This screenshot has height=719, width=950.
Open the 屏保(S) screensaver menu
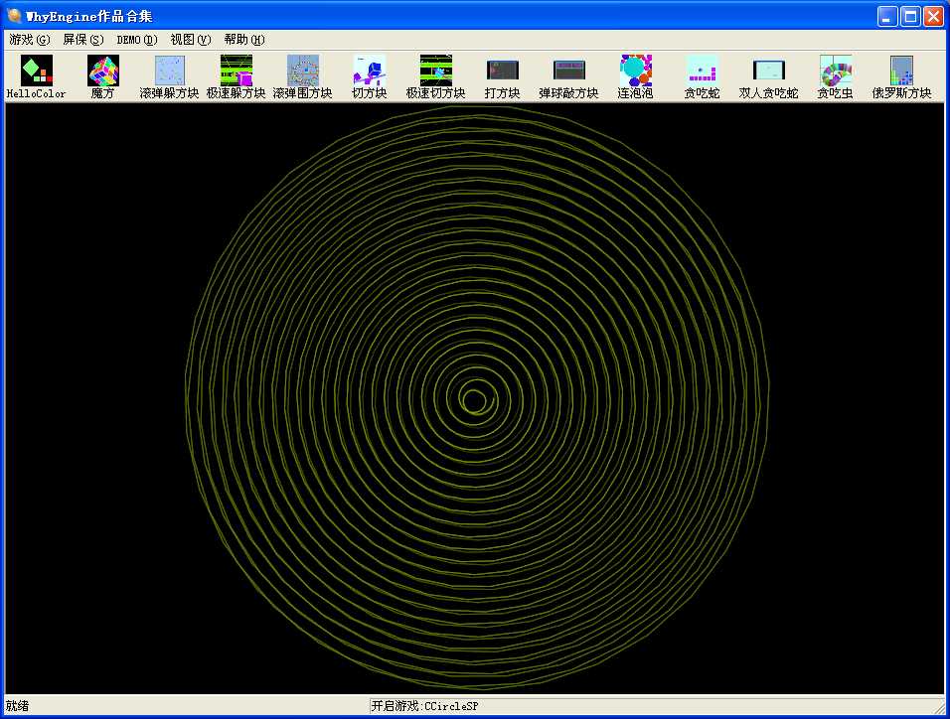coord(82,40)
